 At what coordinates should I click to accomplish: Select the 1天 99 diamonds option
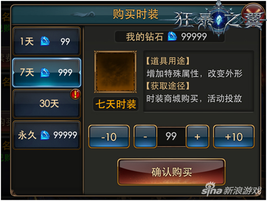click(47, 41)
